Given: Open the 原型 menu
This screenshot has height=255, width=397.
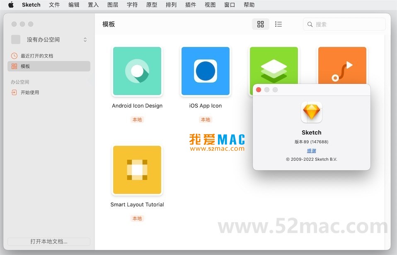Looking at the screenshot, I should [152, 5].
